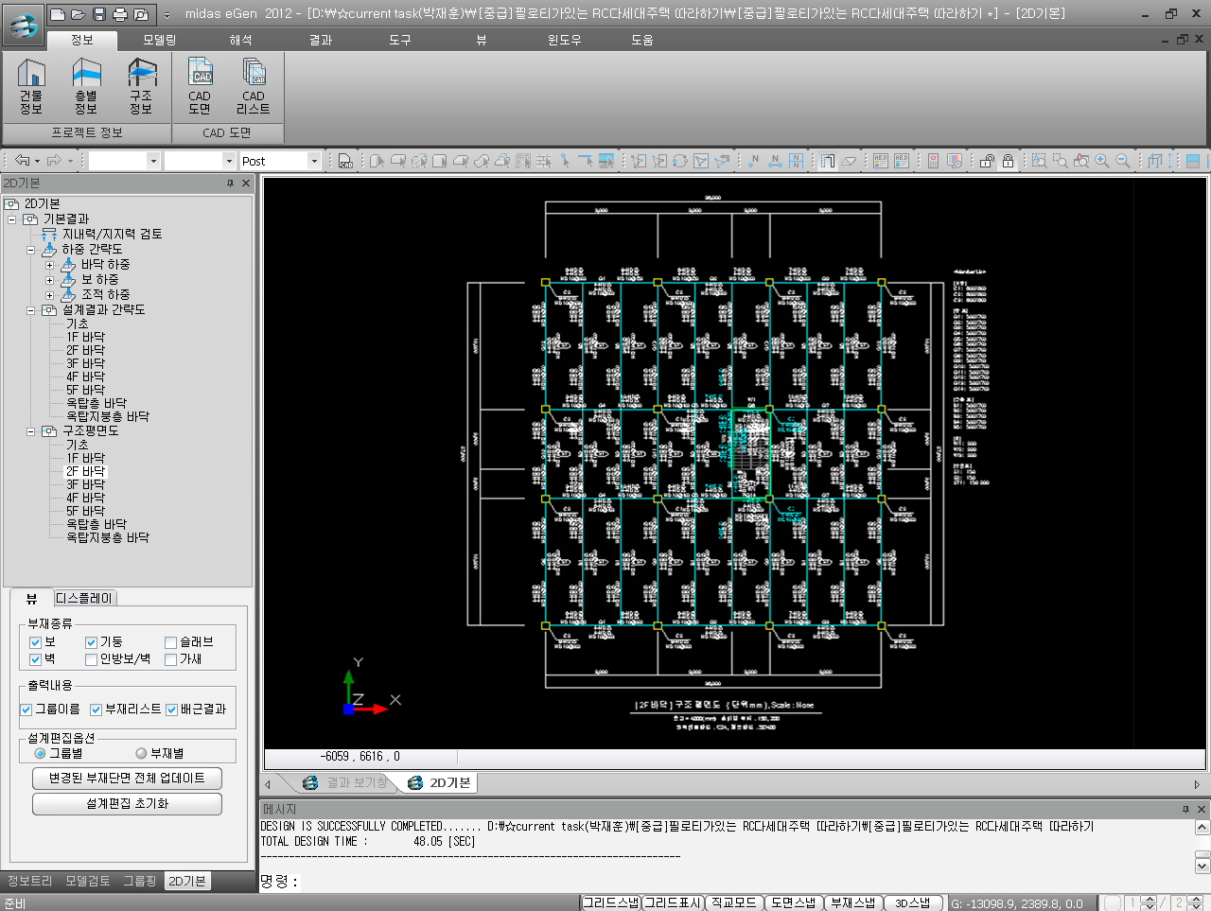Toggle the 부재리스트 member list checkbox
1211x911 pixels.
(x=96, y=710)
